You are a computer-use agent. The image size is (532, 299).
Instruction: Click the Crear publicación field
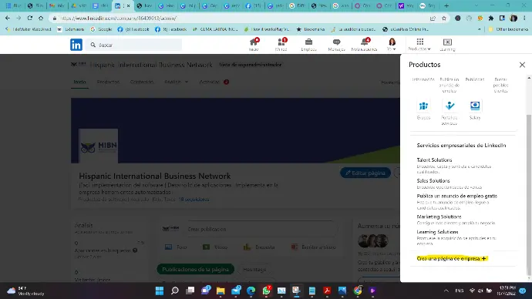262,229
